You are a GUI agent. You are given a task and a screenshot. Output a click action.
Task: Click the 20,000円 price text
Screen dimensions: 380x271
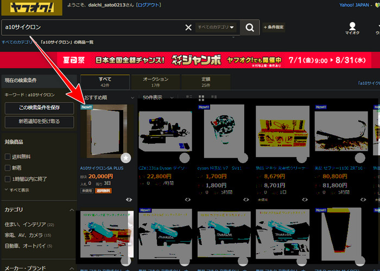click(x=100, y=176)
